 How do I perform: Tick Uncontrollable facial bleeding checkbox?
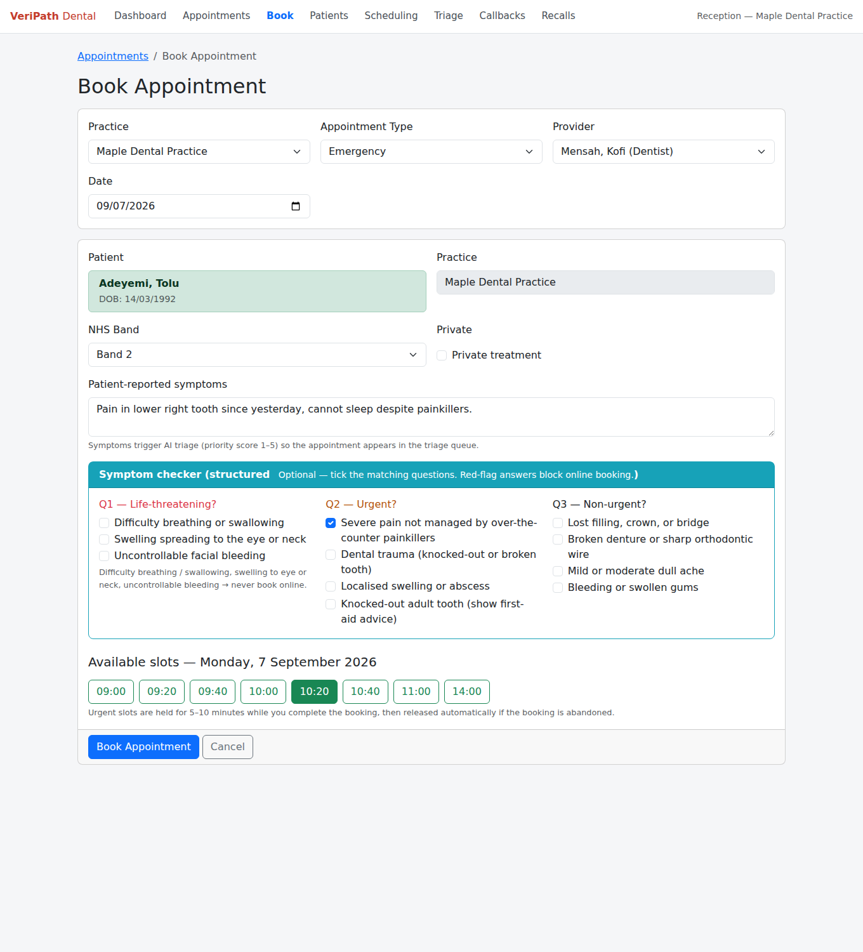click(104, 556)
